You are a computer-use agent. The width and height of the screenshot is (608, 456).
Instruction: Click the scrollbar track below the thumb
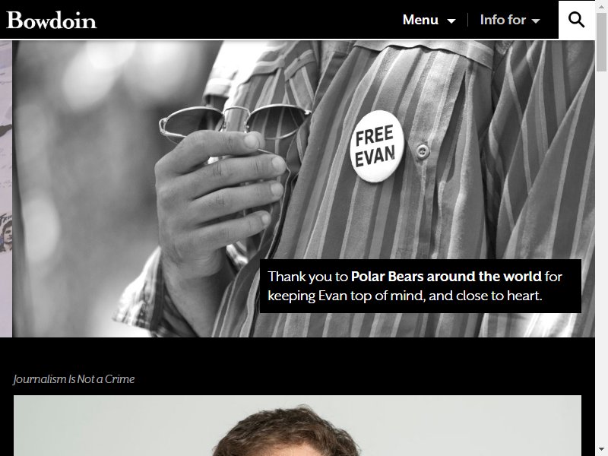(x=601, y=258)
